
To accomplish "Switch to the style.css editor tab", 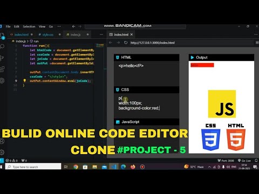I will click(x=48, y=34).
